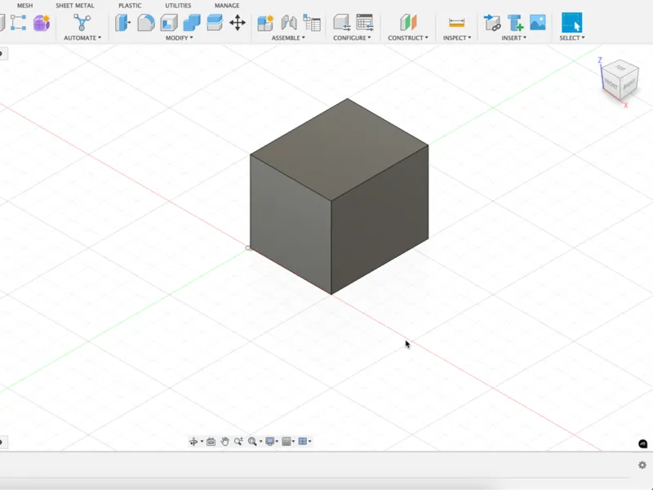The image size is (653, 490).
Task: Select the Joint tool in Assemble
Action: [289, 23]
